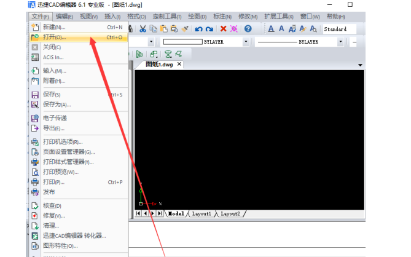Click the document tab list arrow at right
This screenshot has width=411, height=257.
pyautogui.click(x=360, y=65)
